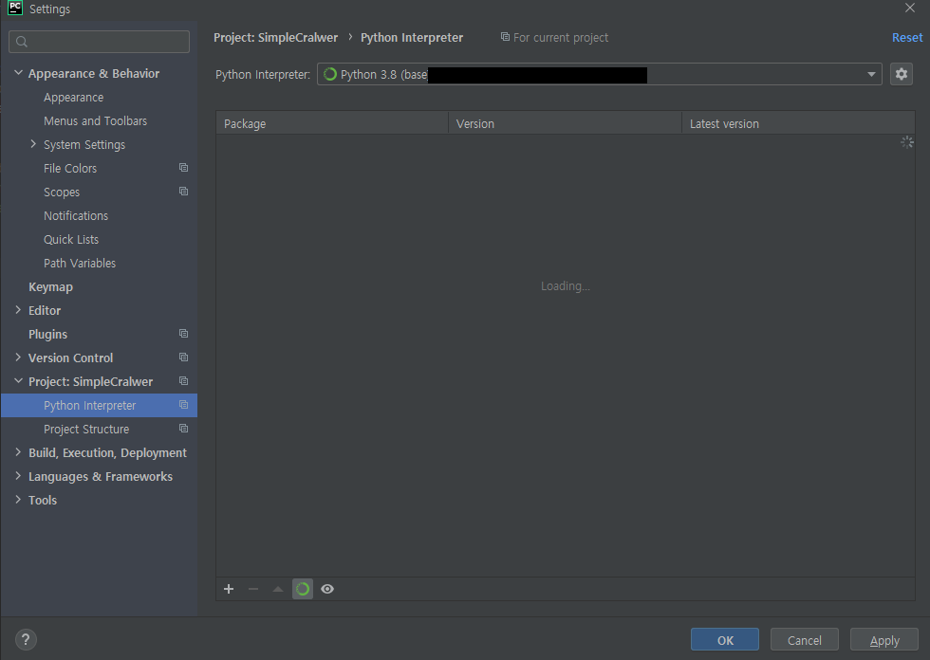Viewport: 930px width, 660px height.
Task: Click project-level icon beside Version Control
Action: pyautogui.click(x=184, y=357)
